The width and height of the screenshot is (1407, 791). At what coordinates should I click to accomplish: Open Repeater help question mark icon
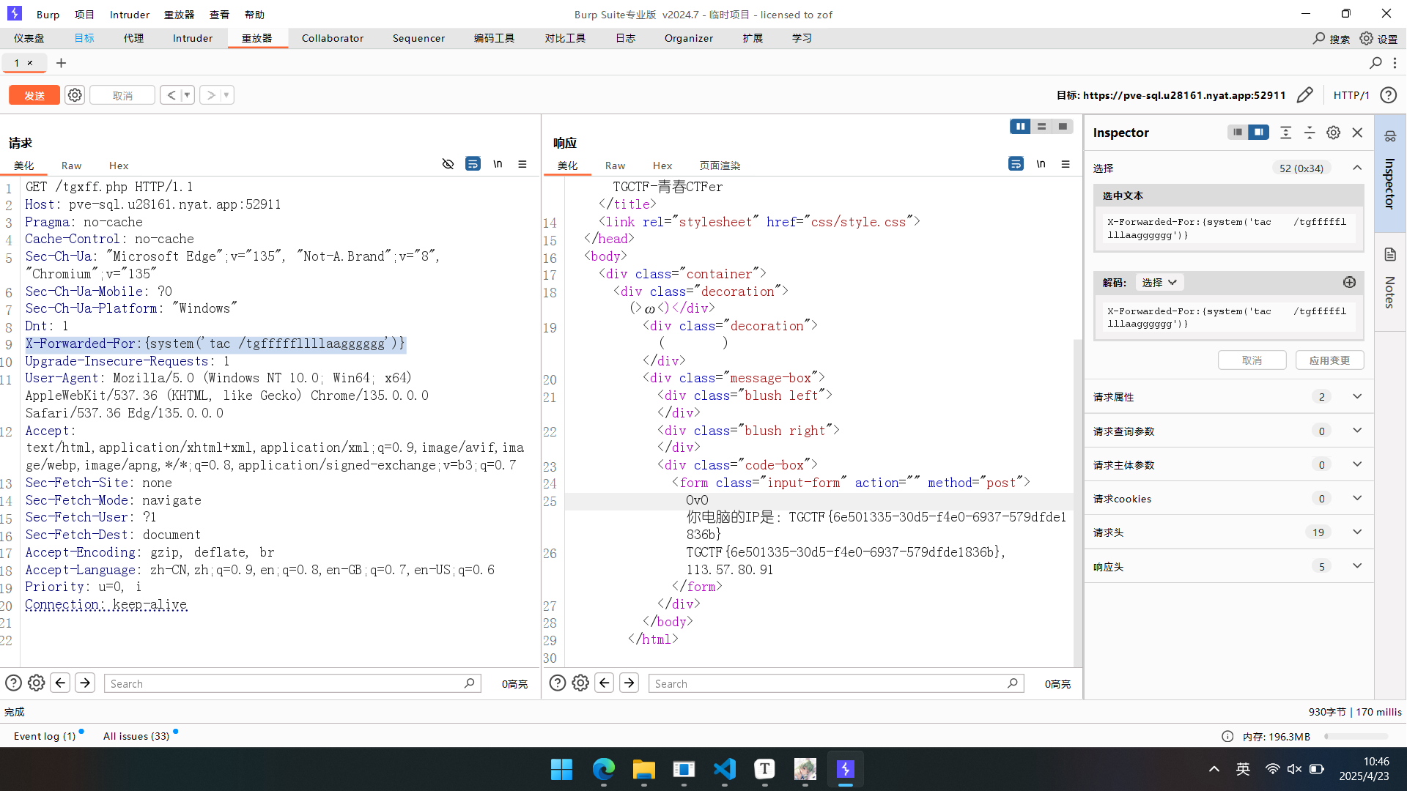1387,95
